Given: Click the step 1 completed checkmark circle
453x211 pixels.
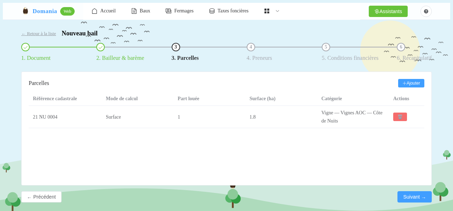Looking at the screenshot, I should 25,47.
